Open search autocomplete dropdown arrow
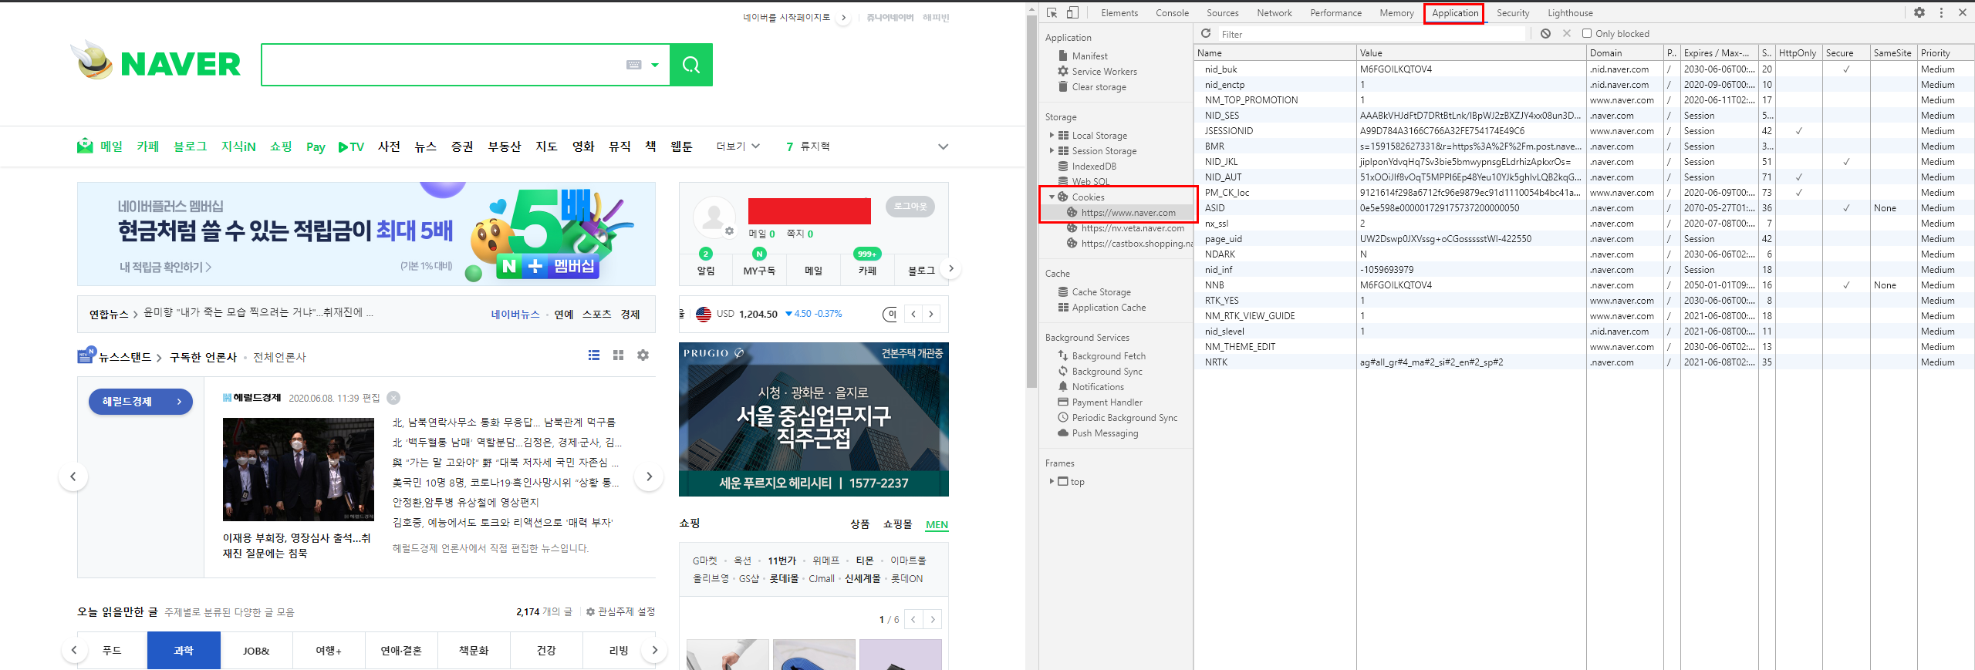The image size is (1975, 670). (655, 65)
